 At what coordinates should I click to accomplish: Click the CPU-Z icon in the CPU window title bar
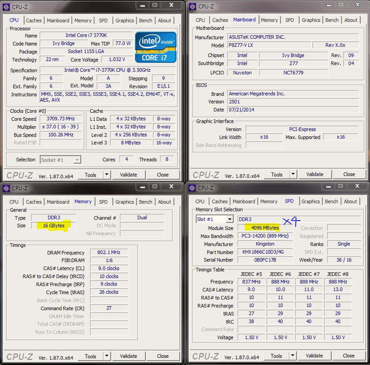point(6,7)
